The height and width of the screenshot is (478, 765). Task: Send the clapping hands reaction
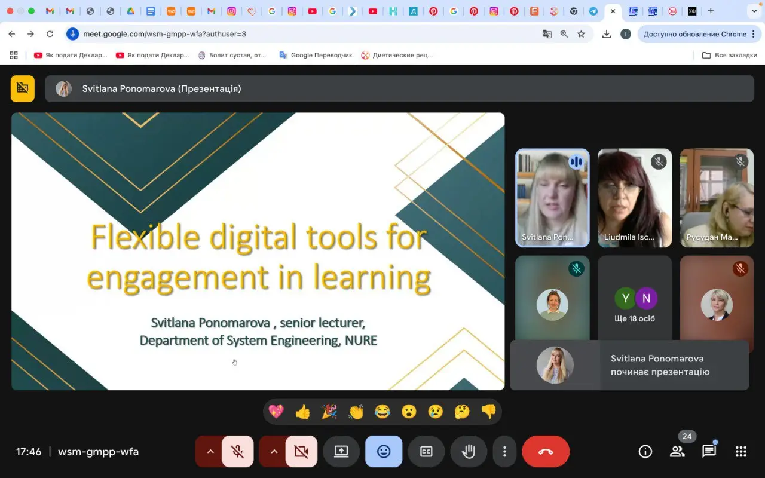[356, 412]
